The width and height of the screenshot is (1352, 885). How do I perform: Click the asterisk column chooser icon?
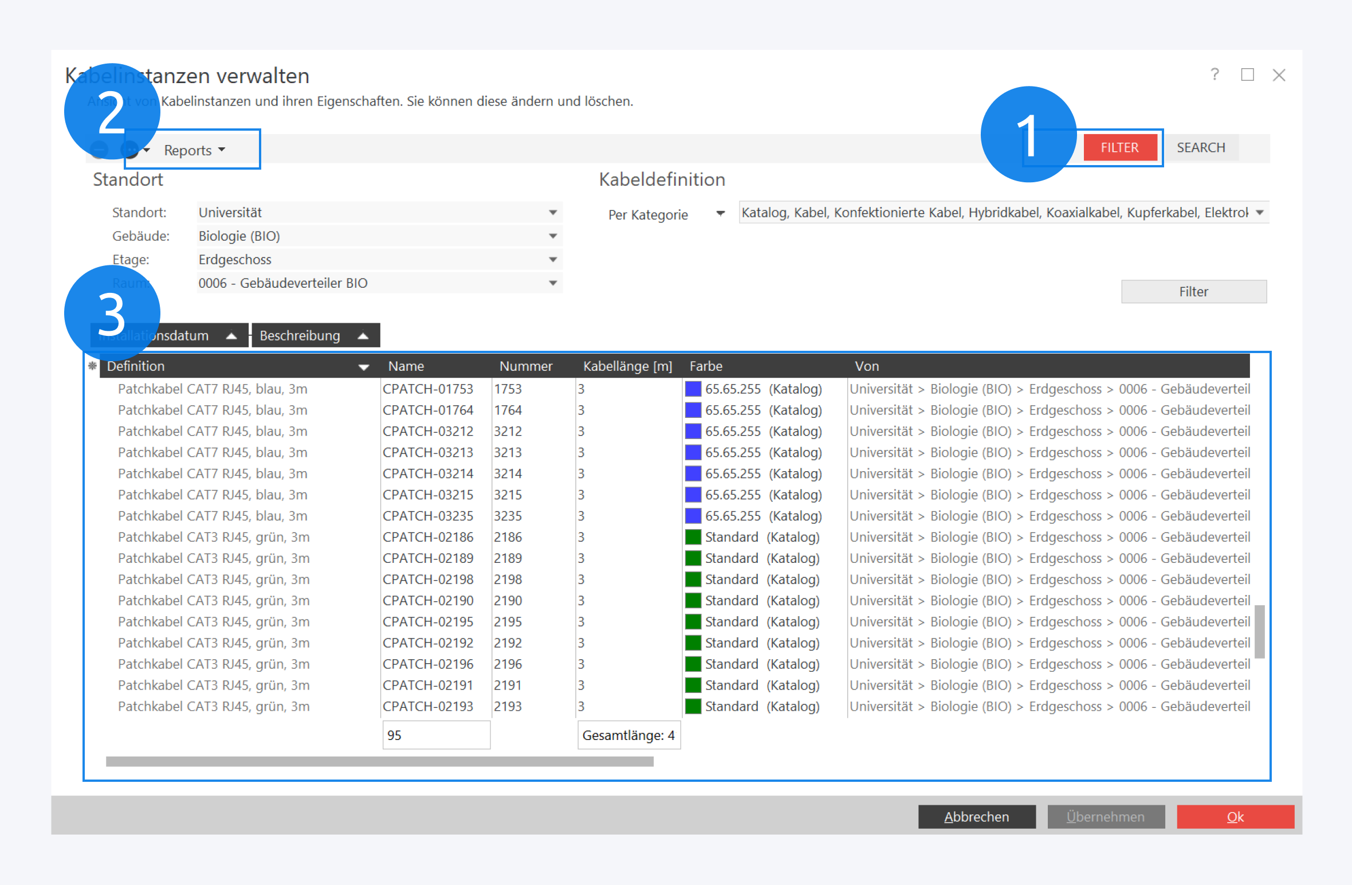(x=92, y=366)
